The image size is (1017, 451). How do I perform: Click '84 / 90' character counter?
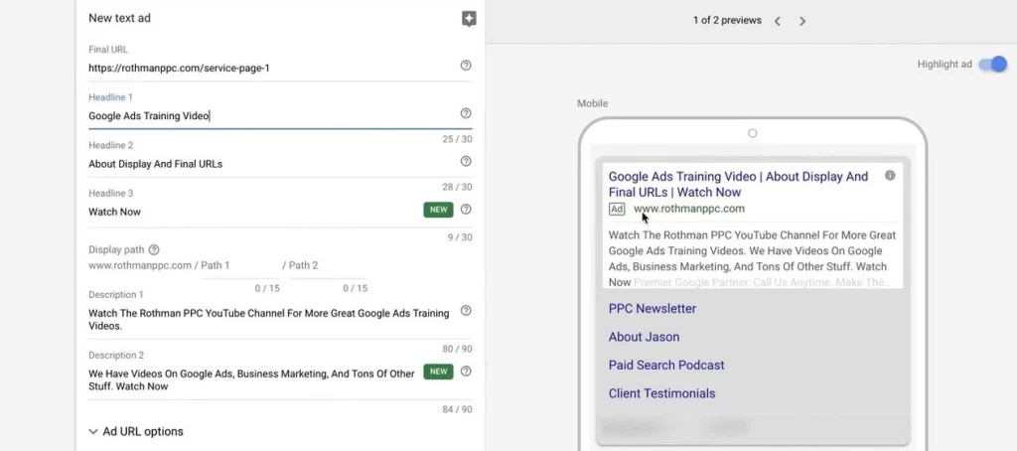(457, 409)
